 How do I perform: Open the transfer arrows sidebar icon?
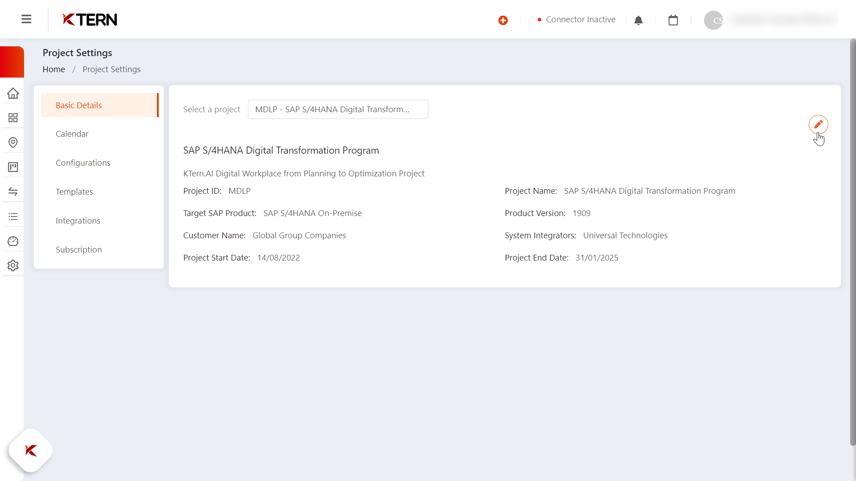13,192
